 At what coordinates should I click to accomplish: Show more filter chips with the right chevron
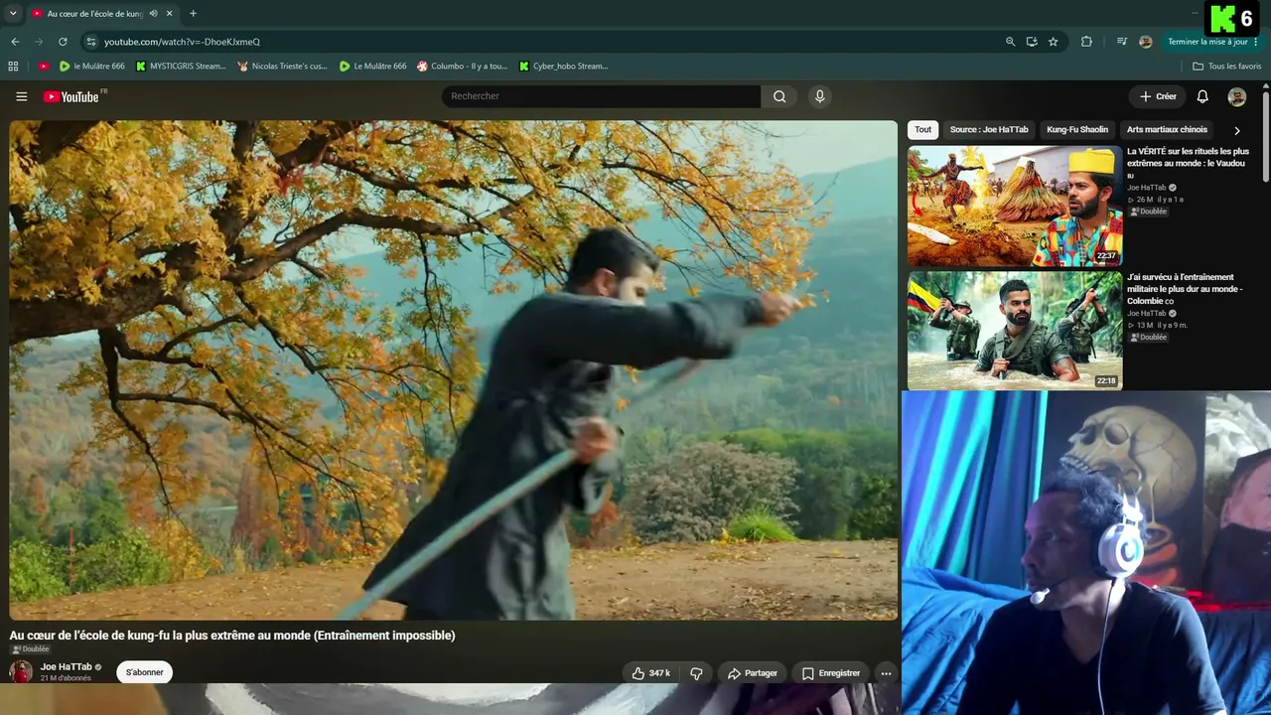click(1237, 130)
